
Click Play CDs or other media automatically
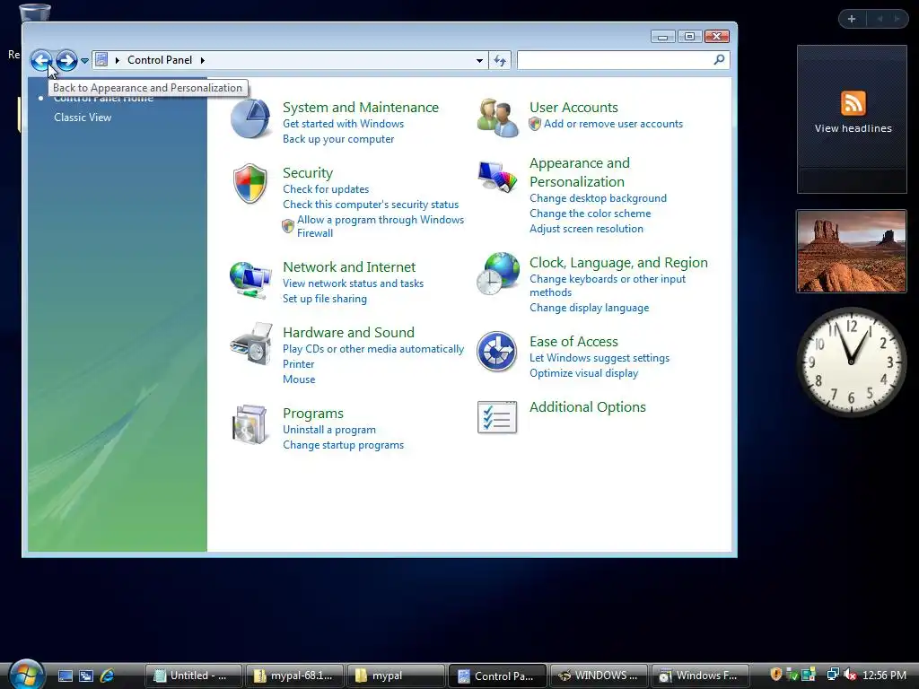[x=373, y=349]
